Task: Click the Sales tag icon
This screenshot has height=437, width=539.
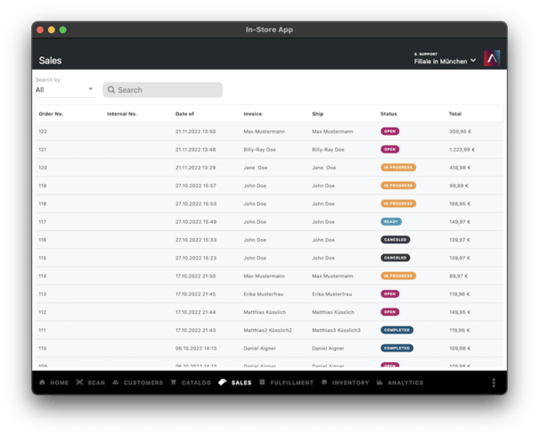Action: pyautogui.click(x=223, y=382)
